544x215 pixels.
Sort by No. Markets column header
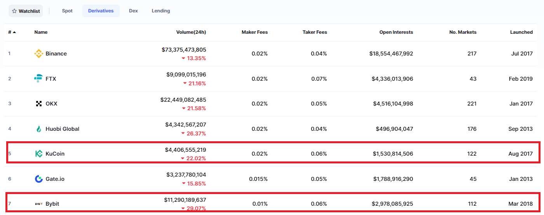pos(463,32)
